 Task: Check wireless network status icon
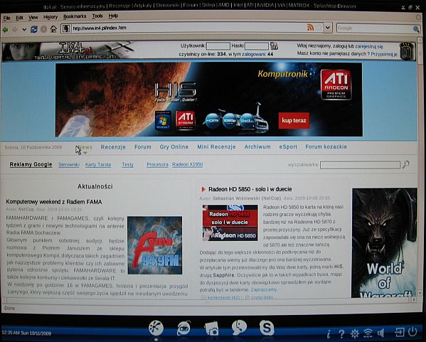[368, 333]
